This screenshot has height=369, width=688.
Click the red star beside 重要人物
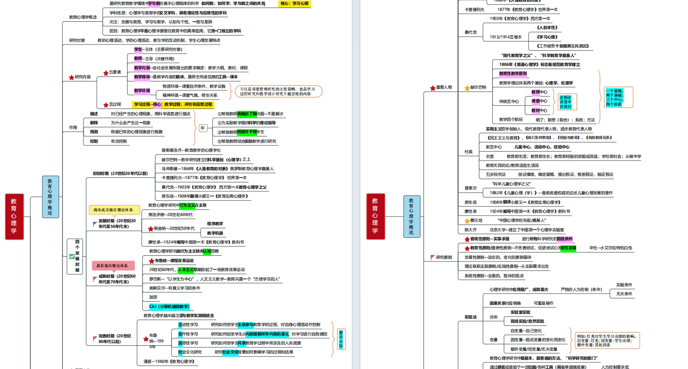click(432, 88)
